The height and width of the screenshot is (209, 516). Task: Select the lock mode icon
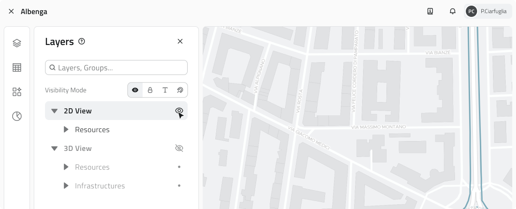tap(150, 90)
